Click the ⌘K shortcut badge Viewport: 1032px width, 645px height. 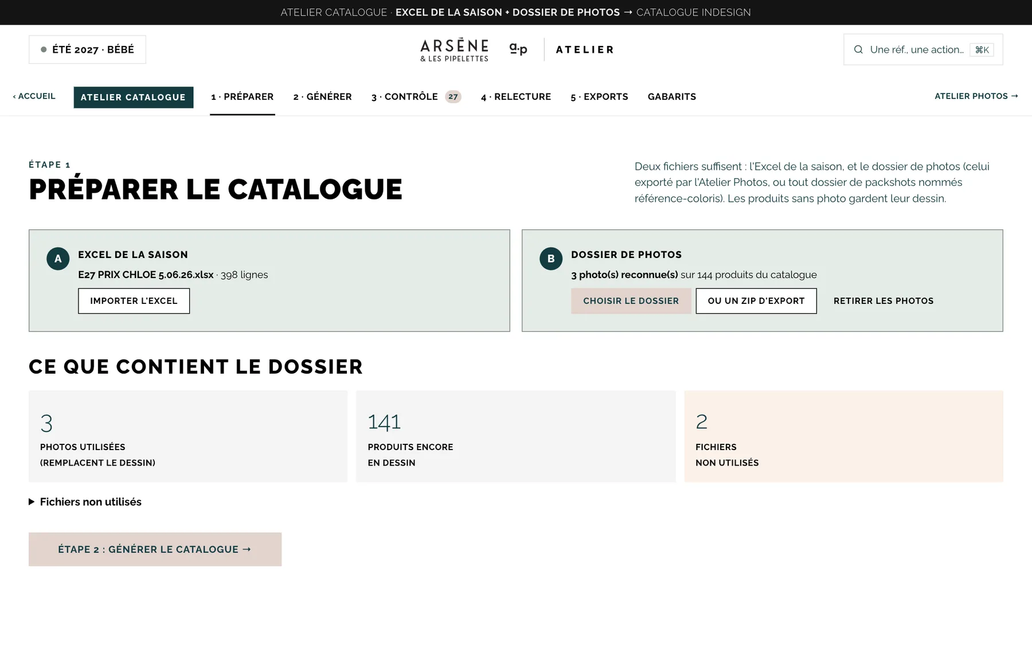[982, 50]
